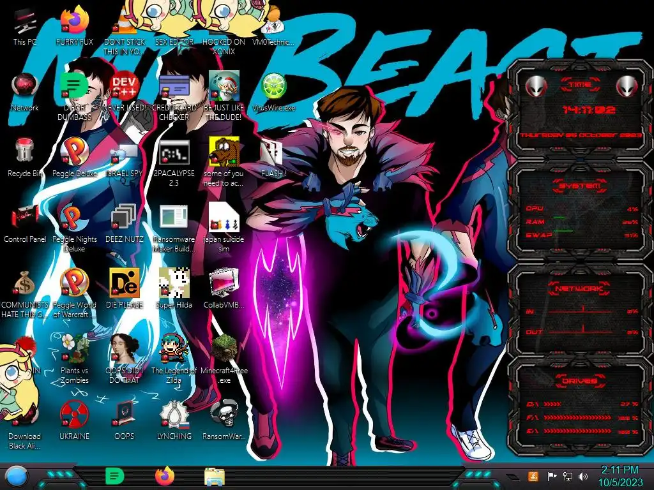Image resolution: width=654 pixels, height=490 pixels.
Task: Open BE JUST LIKE THE DUDE! icon
Action: tap(224, 97)
